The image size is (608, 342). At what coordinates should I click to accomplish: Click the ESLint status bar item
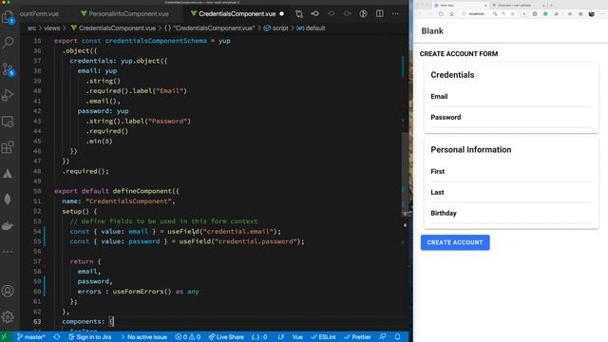coord(323,337)
